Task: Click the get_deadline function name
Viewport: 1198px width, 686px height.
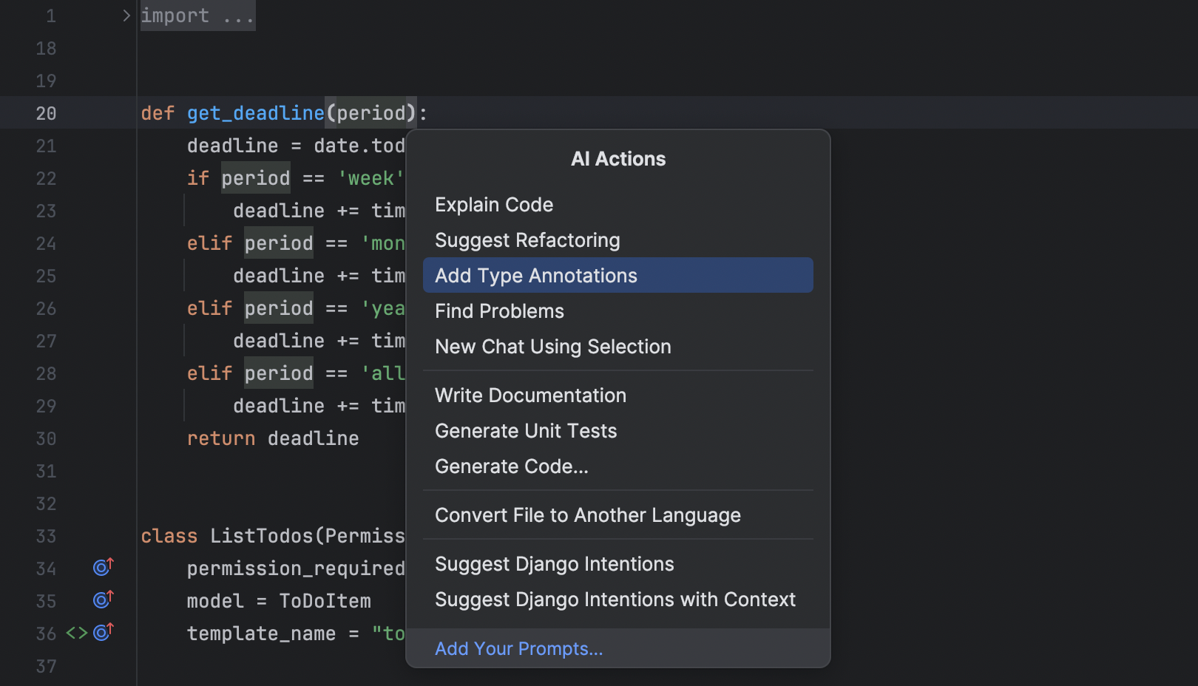Action: [x=255, y=113]
